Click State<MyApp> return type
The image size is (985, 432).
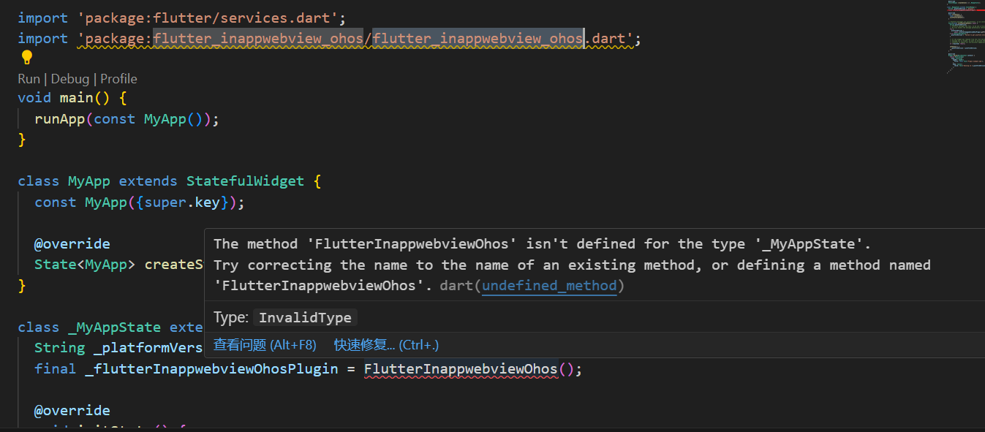(85, 265)
